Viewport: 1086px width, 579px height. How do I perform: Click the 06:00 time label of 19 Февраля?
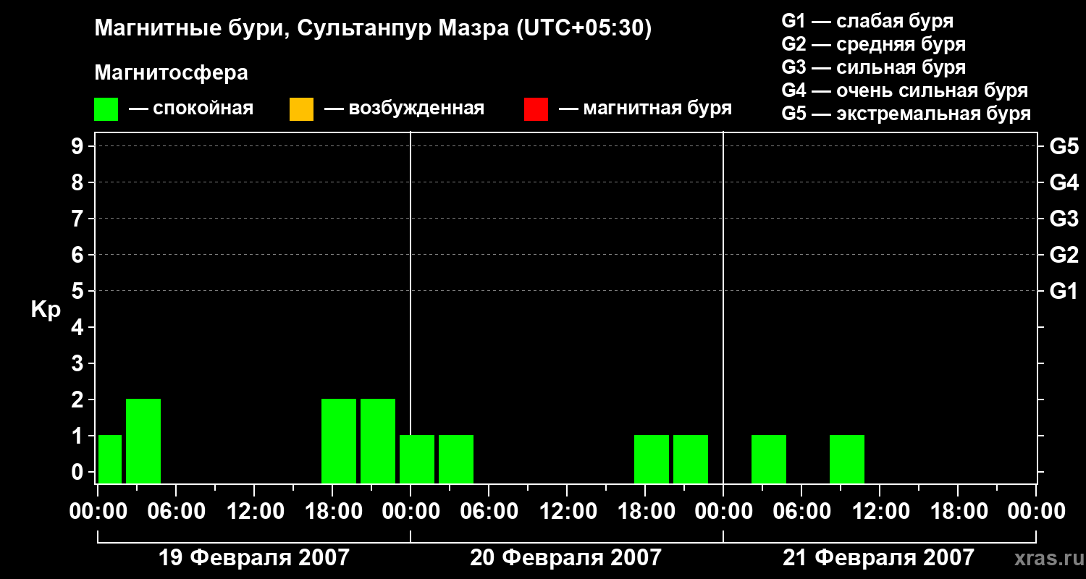pyautogui.click(x=176, y=512)
